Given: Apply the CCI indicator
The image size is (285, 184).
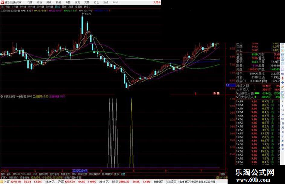Looking at the screenshot, I should (35, 174).
